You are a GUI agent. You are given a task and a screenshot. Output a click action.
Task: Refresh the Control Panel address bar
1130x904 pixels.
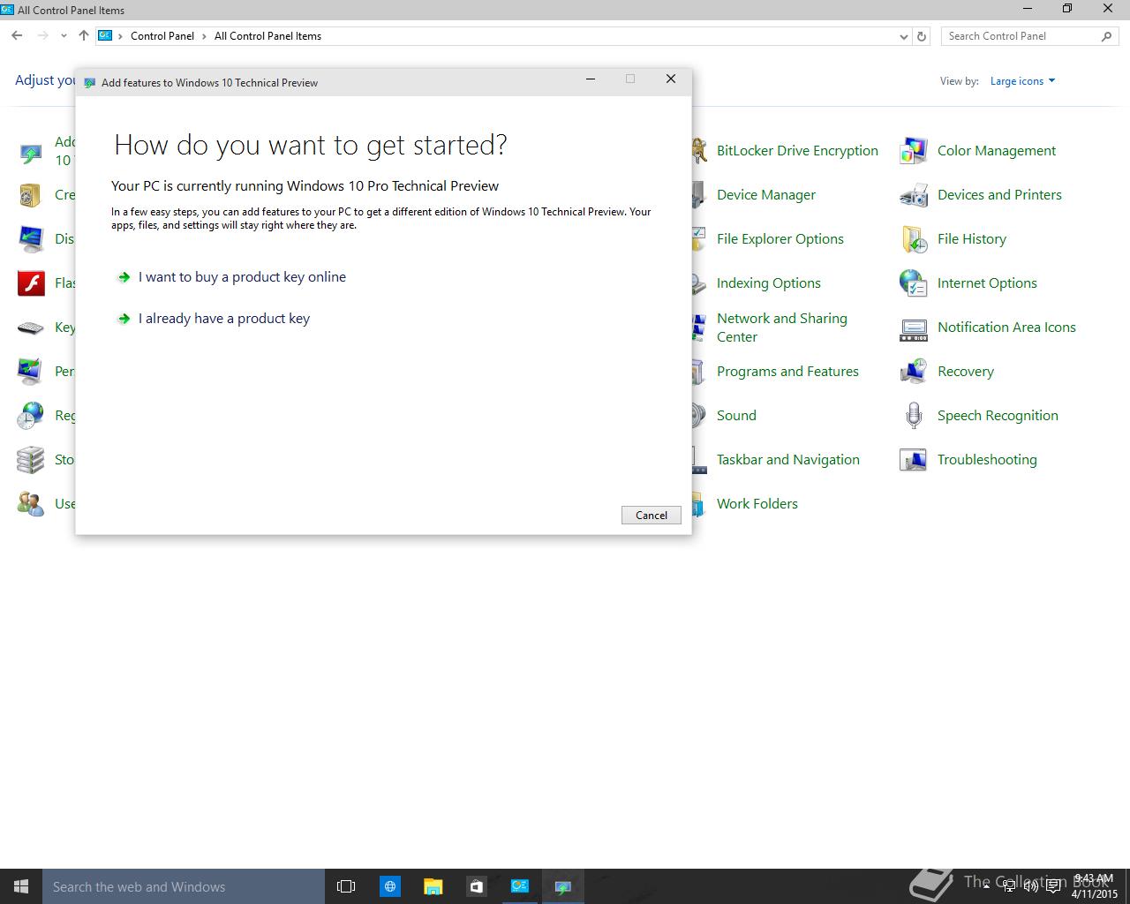coord(922,36)
